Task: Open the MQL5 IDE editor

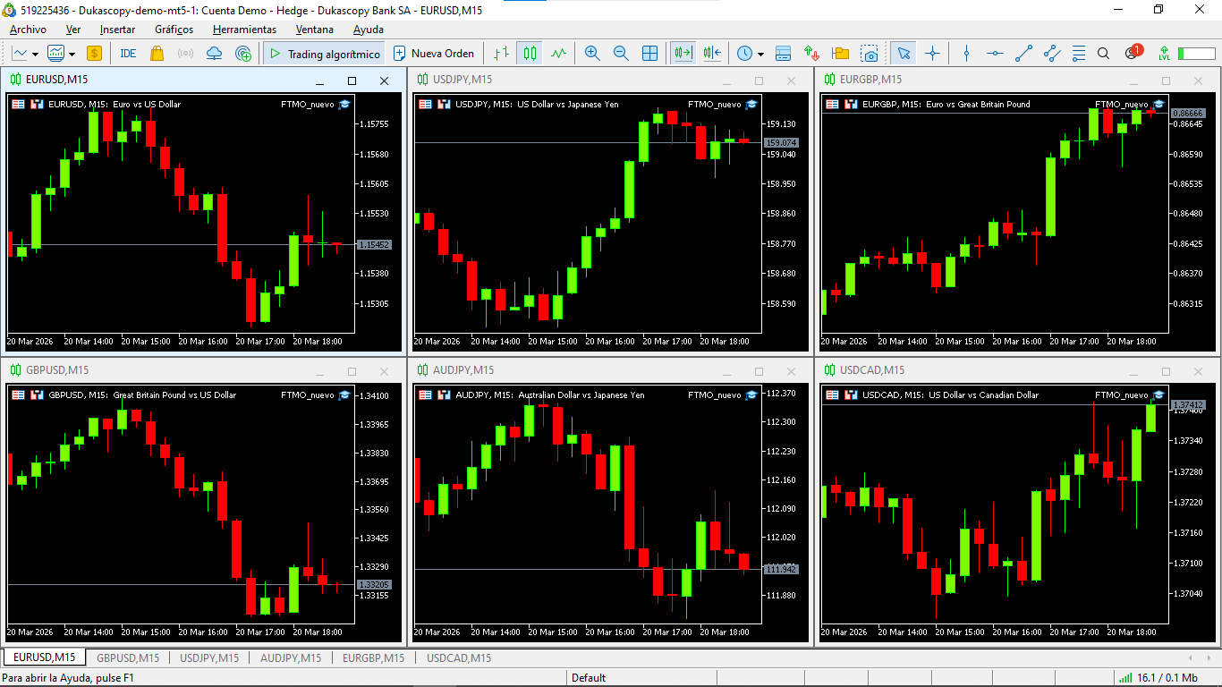Action: pyautogui.click(x=128, y=54)
